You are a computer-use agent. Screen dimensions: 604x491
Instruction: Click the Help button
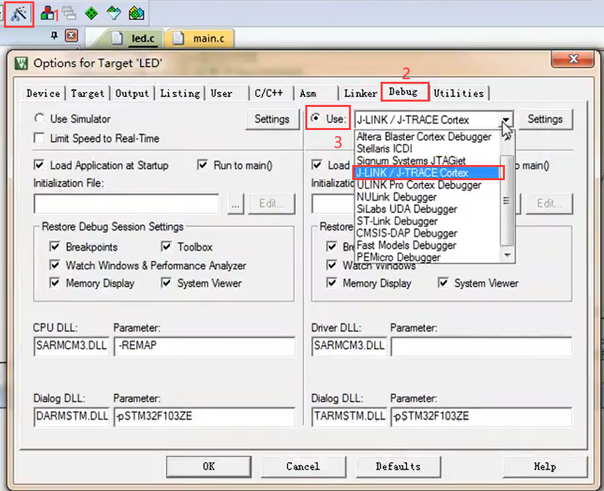coord(545,467)
